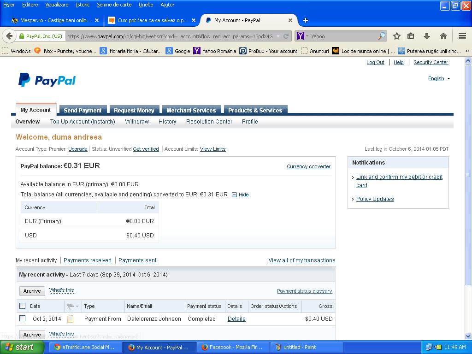The width and height of the screenshot is (472, 354).
Task: Select the Send Payment tab
Action: 83,110
